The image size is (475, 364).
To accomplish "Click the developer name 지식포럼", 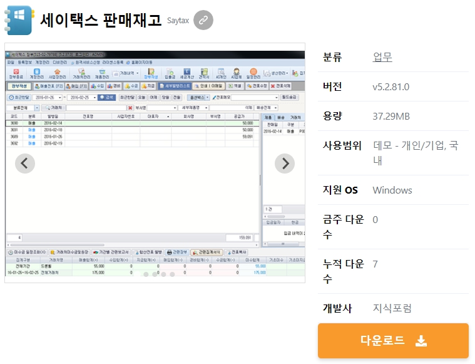I will 392,308.
